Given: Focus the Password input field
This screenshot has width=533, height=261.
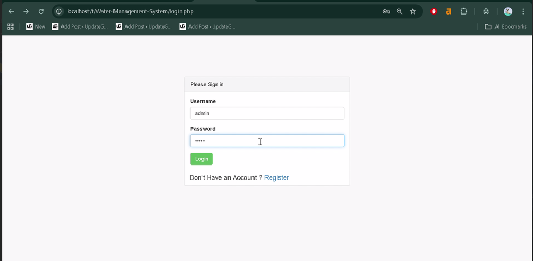Looking at the screenshot, I should pos(267,141).
